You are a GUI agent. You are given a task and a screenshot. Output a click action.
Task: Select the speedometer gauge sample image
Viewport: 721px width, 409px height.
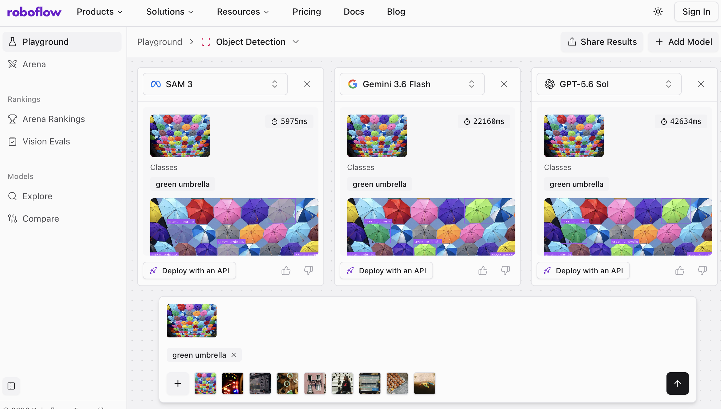[x=233, y=383]
